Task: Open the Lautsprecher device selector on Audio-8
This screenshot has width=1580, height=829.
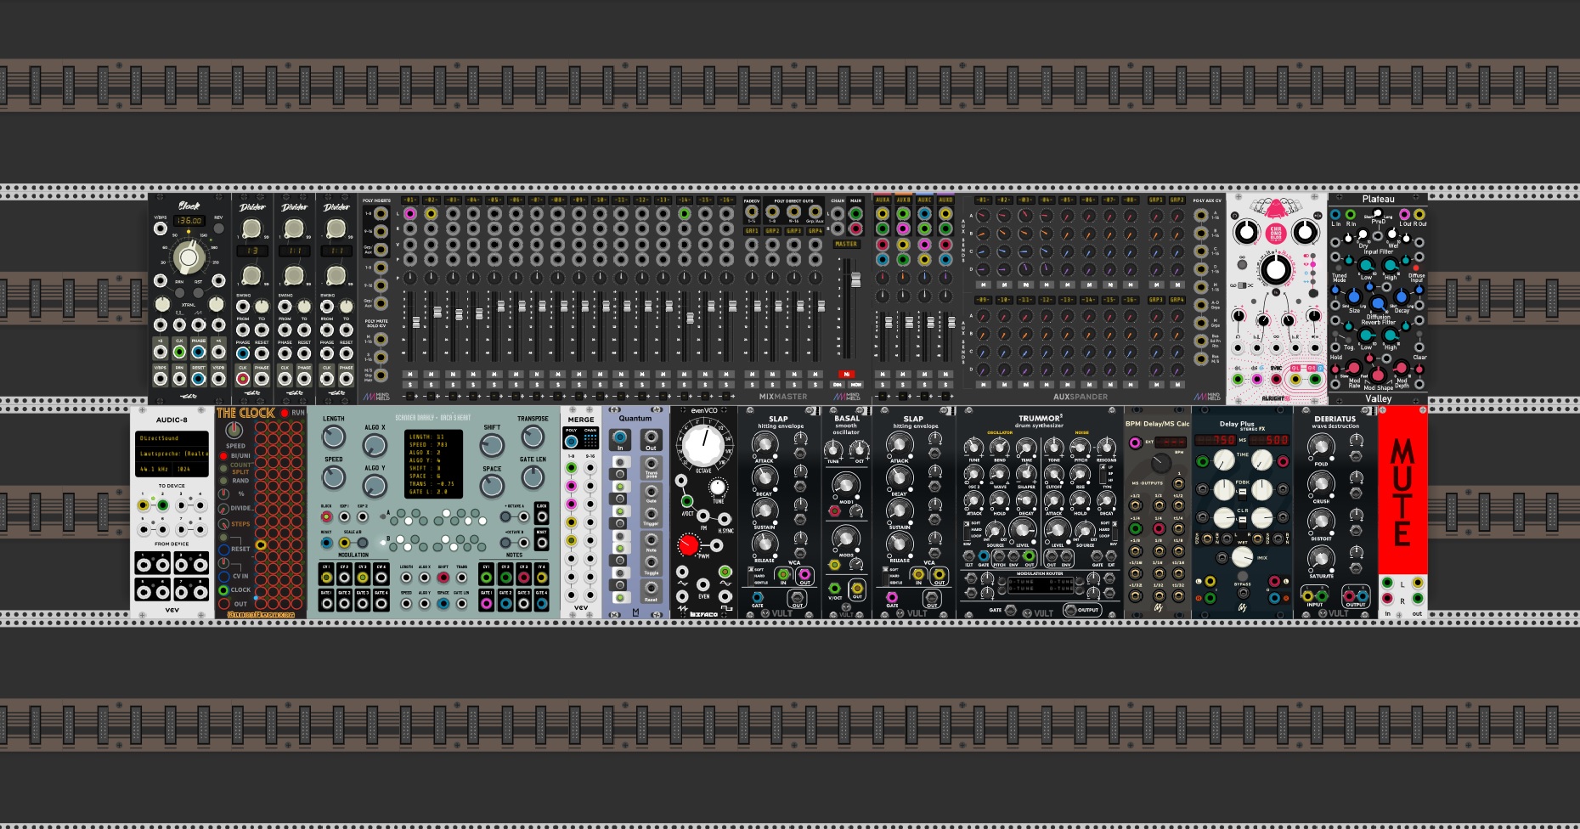Action: point(172,454)
